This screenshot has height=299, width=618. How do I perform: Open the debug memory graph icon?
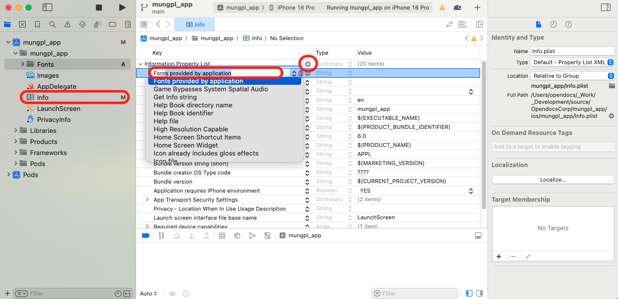pos(252,235)
